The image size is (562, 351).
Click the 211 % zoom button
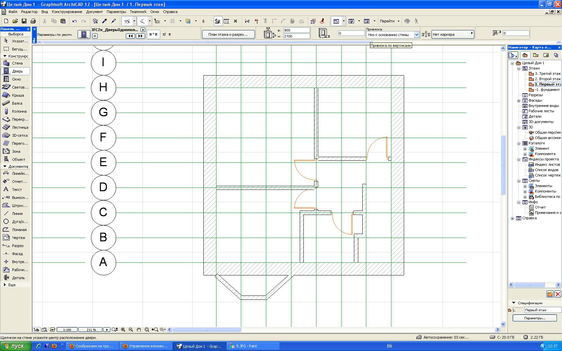90,330
